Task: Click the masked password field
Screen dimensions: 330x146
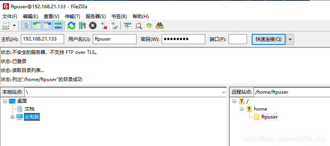Action: (x=183, y=39)
